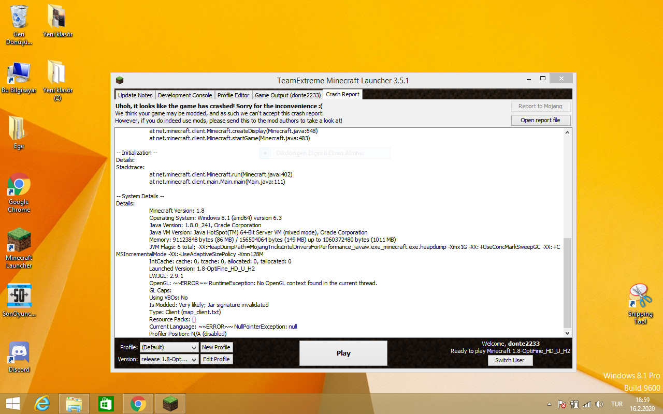Click the Report to Mojang button
663x414 pixels.
pos(540,106)
